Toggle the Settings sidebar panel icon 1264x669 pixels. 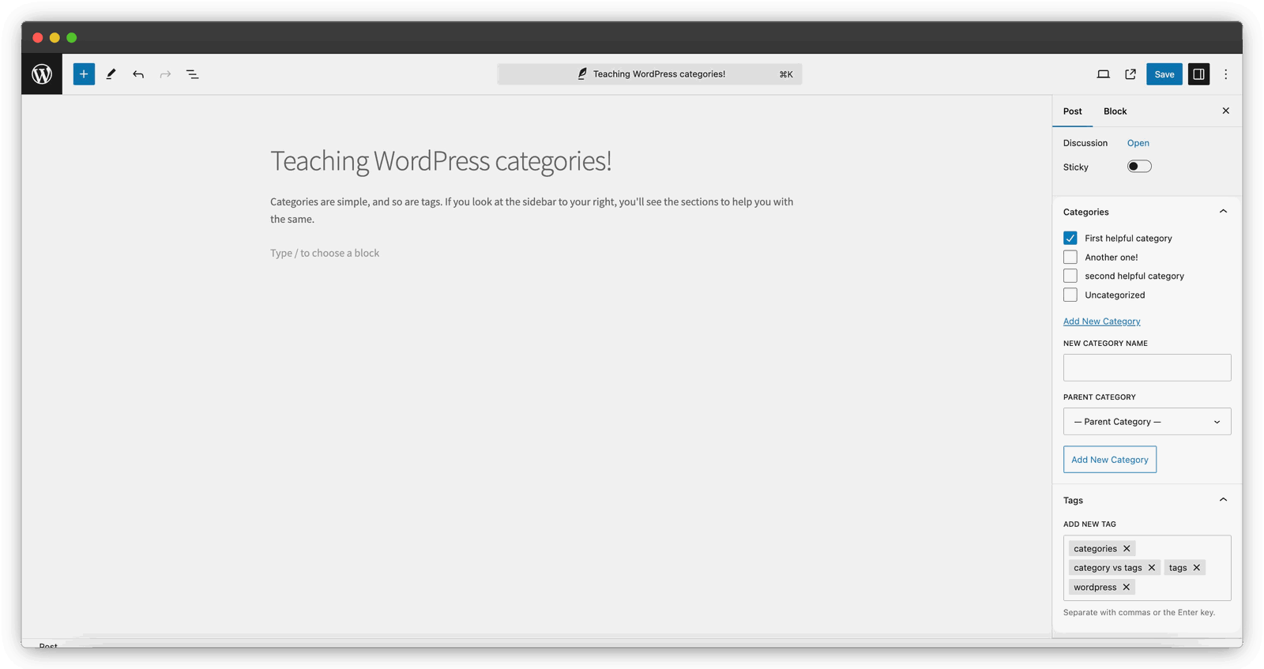click(1198, 74)
